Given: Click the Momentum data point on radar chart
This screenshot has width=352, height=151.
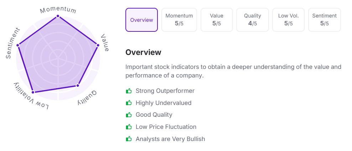Looking at the screenshot, I should [x=58, y=16].
